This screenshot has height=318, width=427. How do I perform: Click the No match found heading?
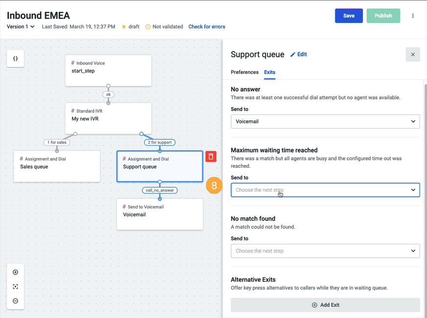[253, 219]
